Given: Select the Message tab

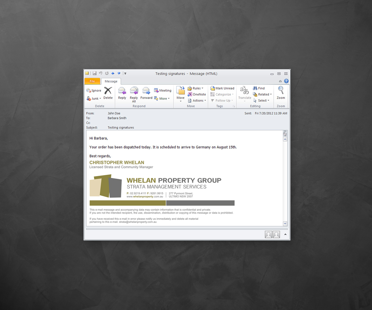Looking at the screenshot, I should 111,81.
